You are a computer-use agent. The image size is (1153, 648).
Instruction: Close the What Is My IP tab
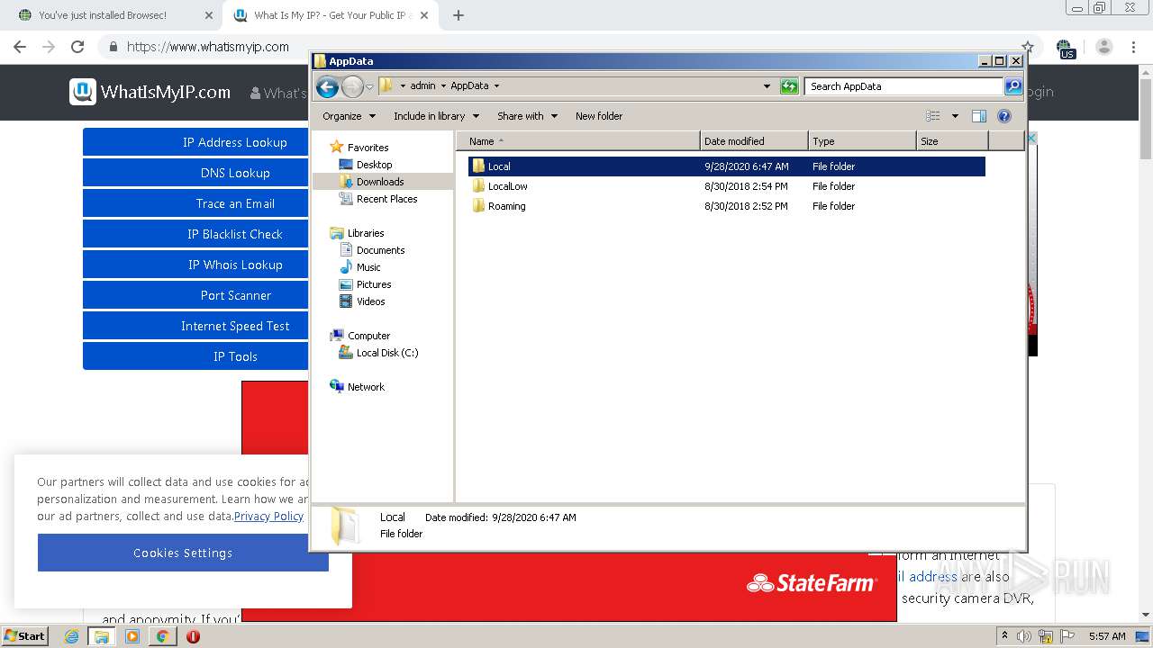tap(424, 15)
